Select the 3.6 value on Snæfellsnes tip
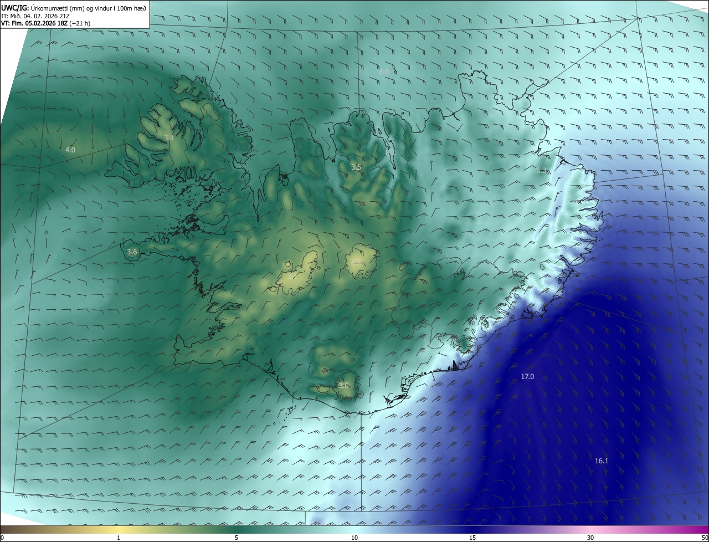 [132, 252]
